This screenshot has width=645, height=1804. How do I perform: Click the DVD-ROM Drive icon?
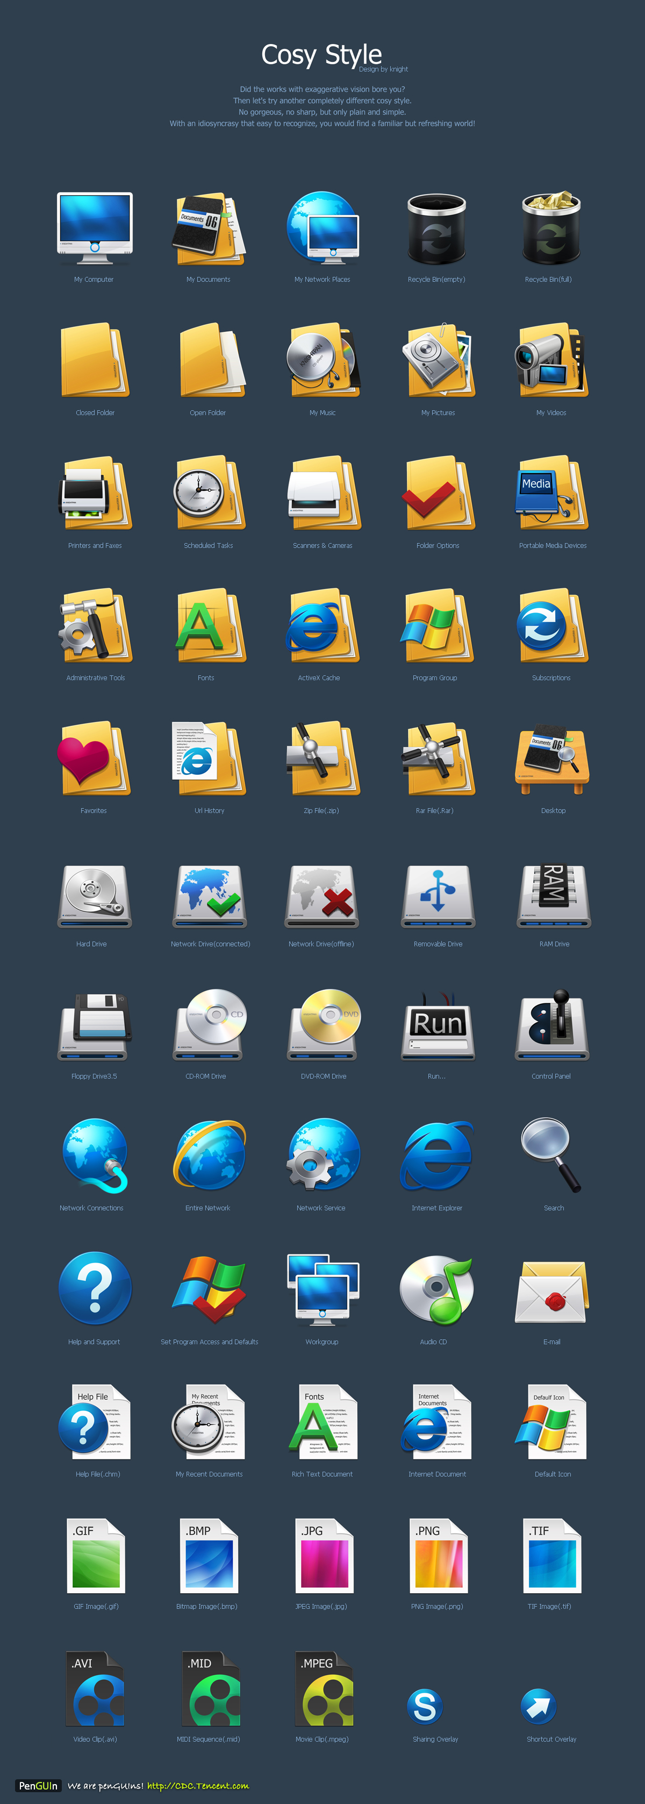click(x=324, y=1024)
